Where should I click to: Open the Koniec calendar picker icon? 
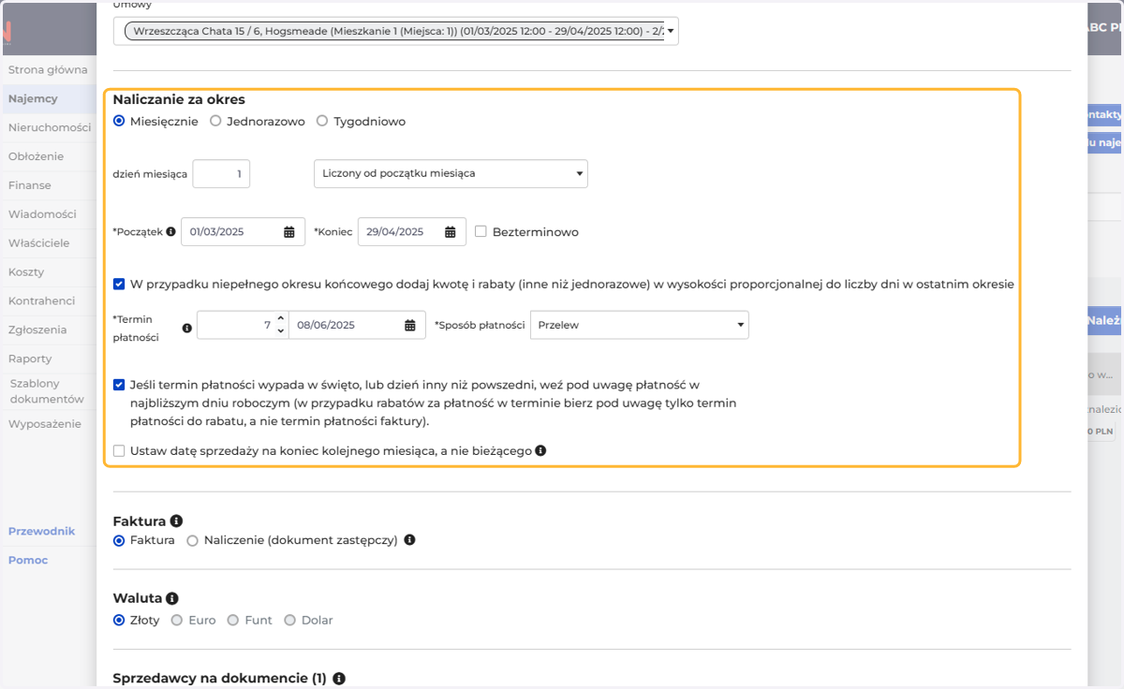[451, 232]
